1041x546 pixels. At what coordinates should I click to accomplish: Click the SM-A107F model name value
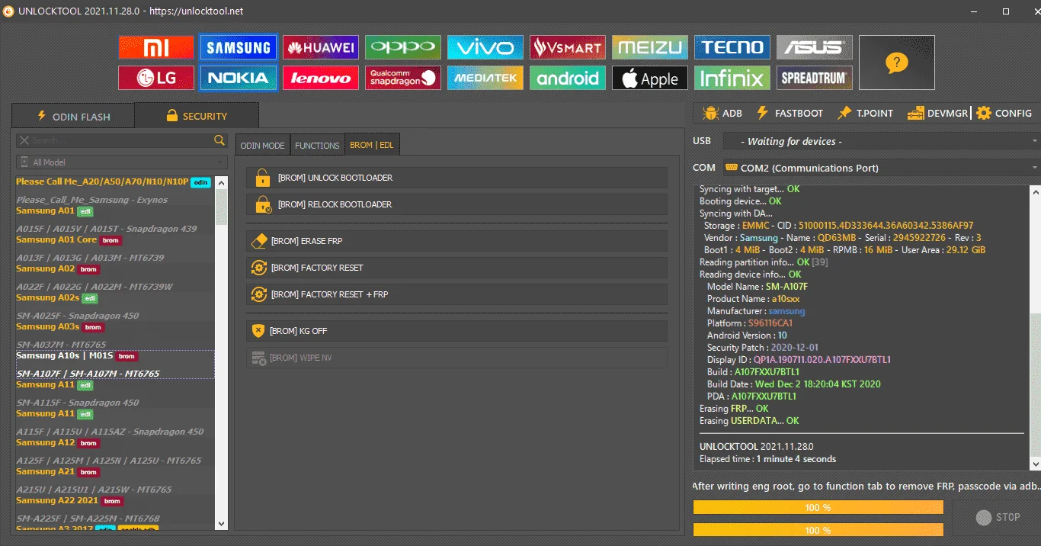tap(786, 287)
